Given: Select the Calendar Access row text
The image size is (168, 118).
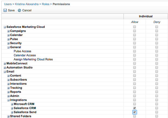Looking at the screenshot, I should coord(25,55).
